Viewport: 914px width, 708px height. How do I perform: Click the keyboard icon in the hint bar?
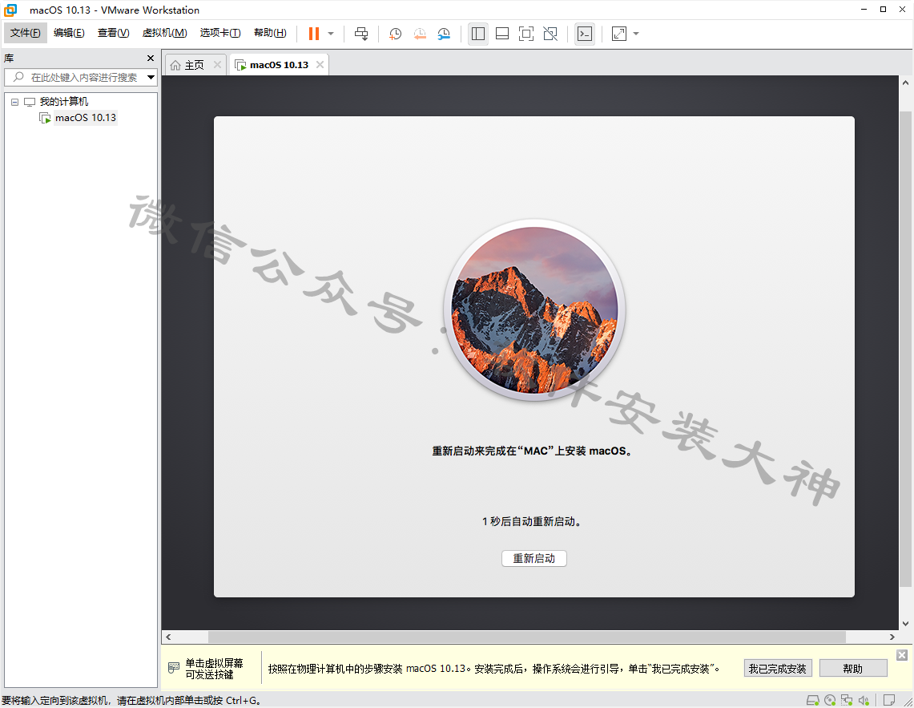pos(173,668)
